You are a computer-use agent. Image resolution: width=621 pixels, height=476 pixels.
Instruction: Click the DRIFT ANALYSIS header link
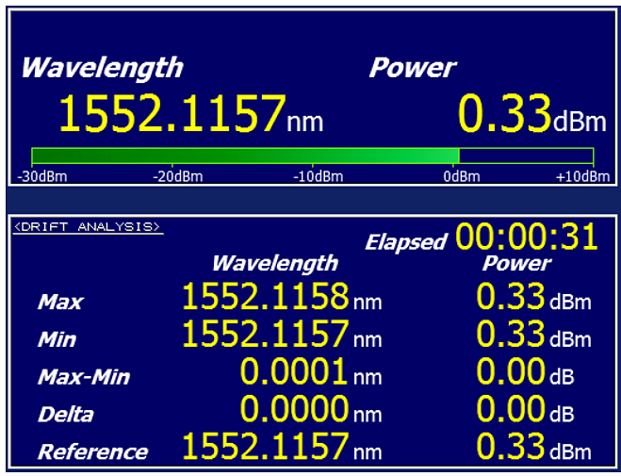[87, 227]
